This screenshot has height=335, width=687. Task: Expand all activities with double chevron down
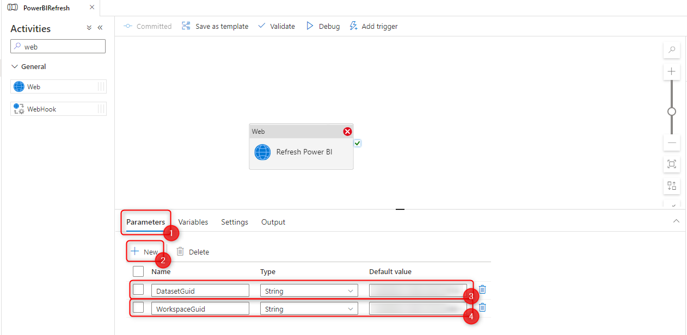pos(89,28)
